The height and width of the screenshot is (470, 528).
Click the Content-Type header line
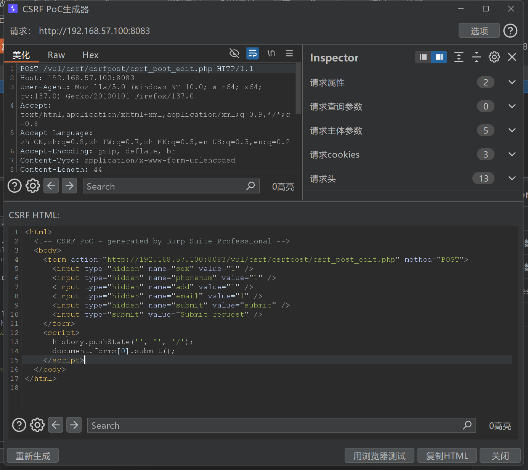coord(128,160)
